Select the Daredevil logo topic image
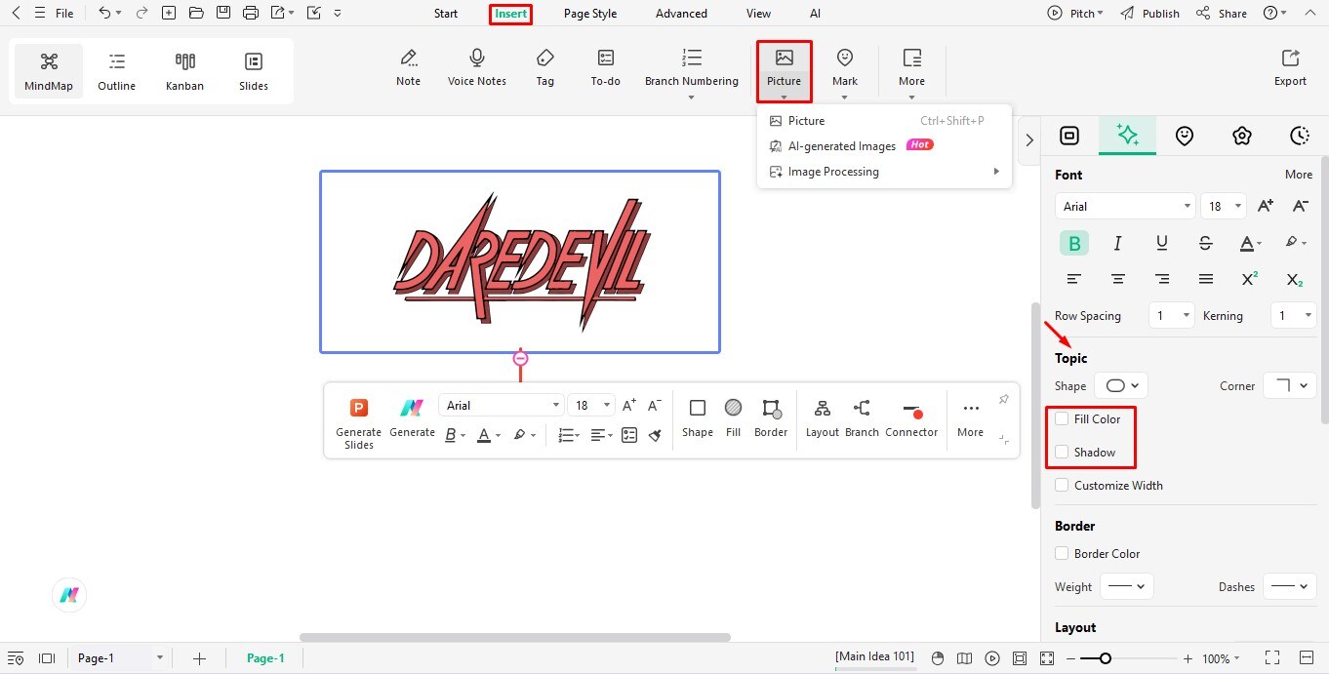 point(520,261)
